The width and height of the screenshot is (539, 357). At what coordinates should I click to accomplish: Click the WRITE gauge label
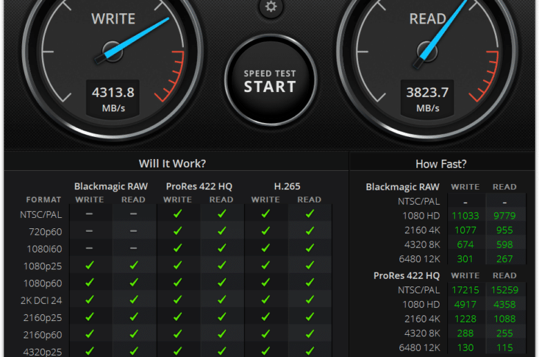(x=113, y=19)
